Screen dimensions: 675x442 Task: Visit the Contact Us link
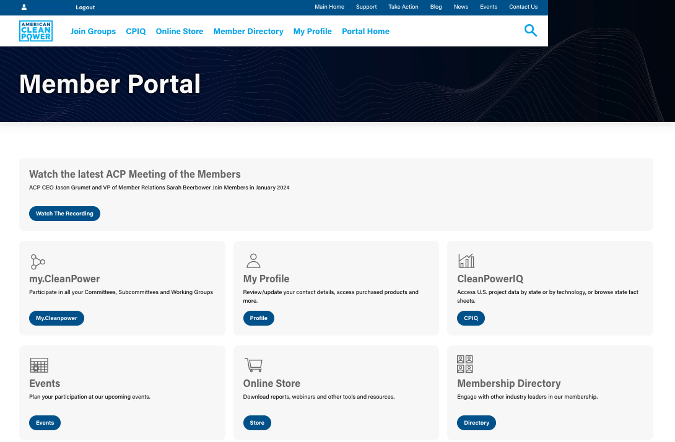click(x=523, y=7)
